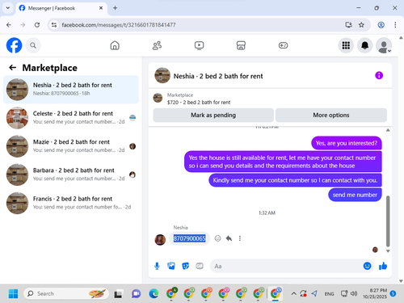The height and width of the screenshot is (303, 404).
Task: Click the chat scroll up arrow
Action: click(388, 130)
